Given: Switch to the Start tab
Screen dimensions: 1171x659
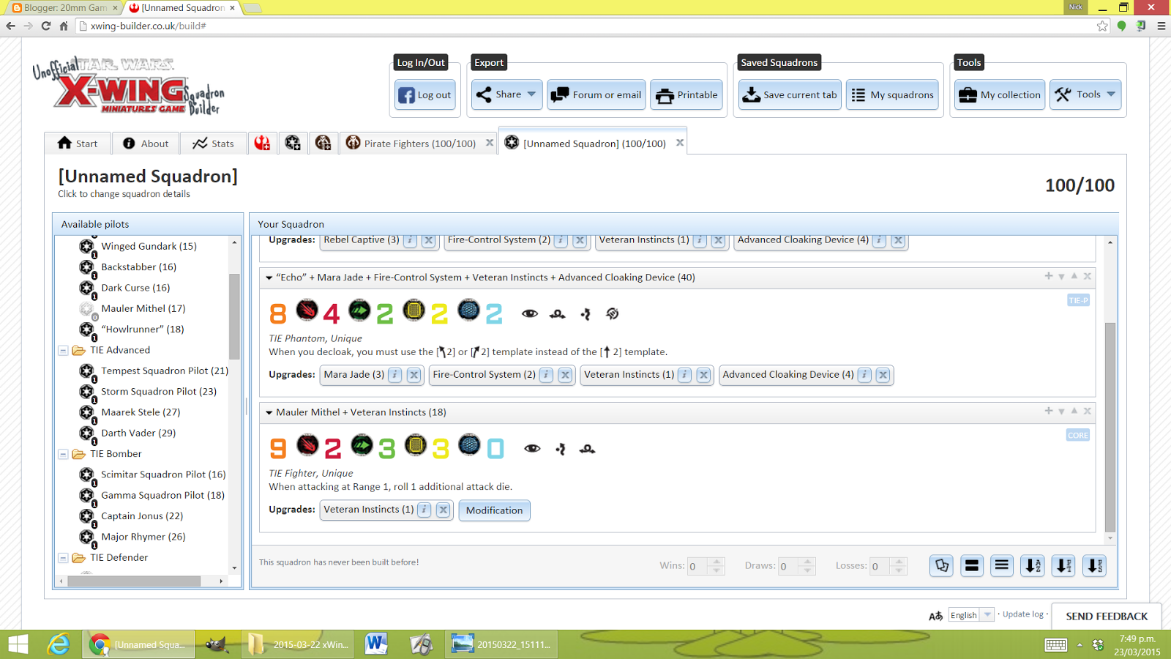Looking at the screenshot, I should 78,144.
